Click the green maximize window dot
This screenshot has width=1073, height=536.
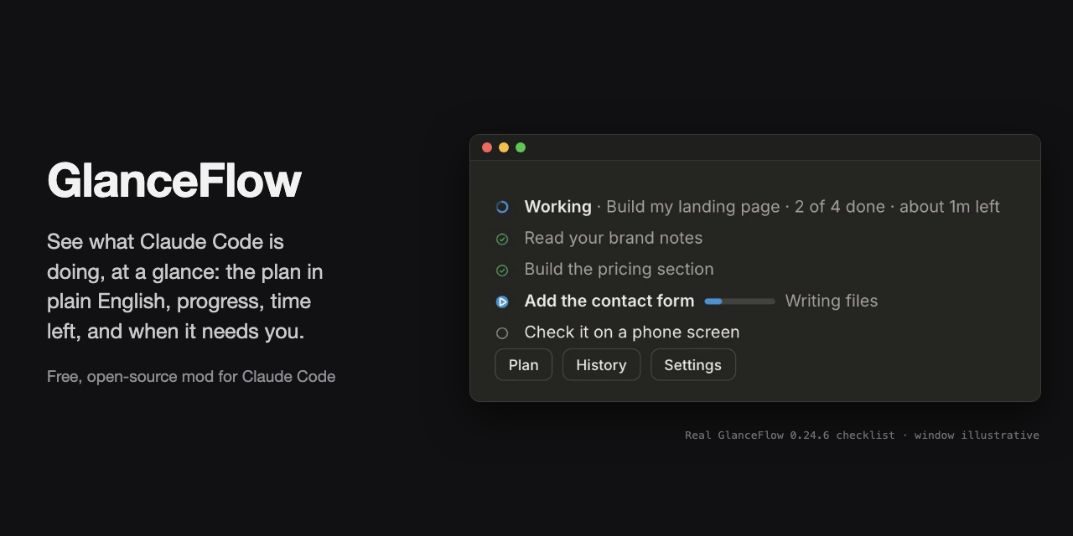pyautogui.click(x=521, y=147)
